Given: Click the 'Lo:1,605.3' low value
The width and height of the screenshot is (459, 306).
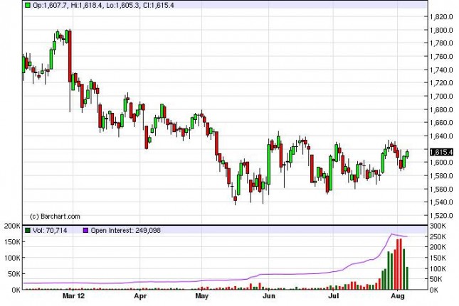Looking at the screenshot, I should pyautogui.click(x=123, y=5).
